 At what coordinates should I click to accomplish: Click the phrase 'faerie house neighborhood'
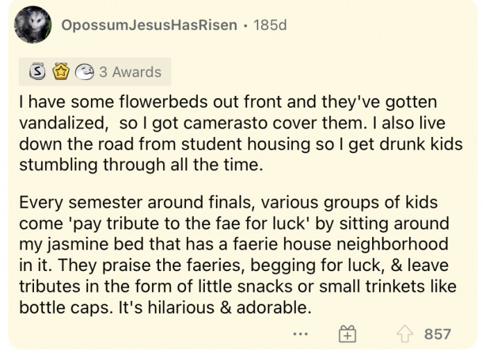340,244
